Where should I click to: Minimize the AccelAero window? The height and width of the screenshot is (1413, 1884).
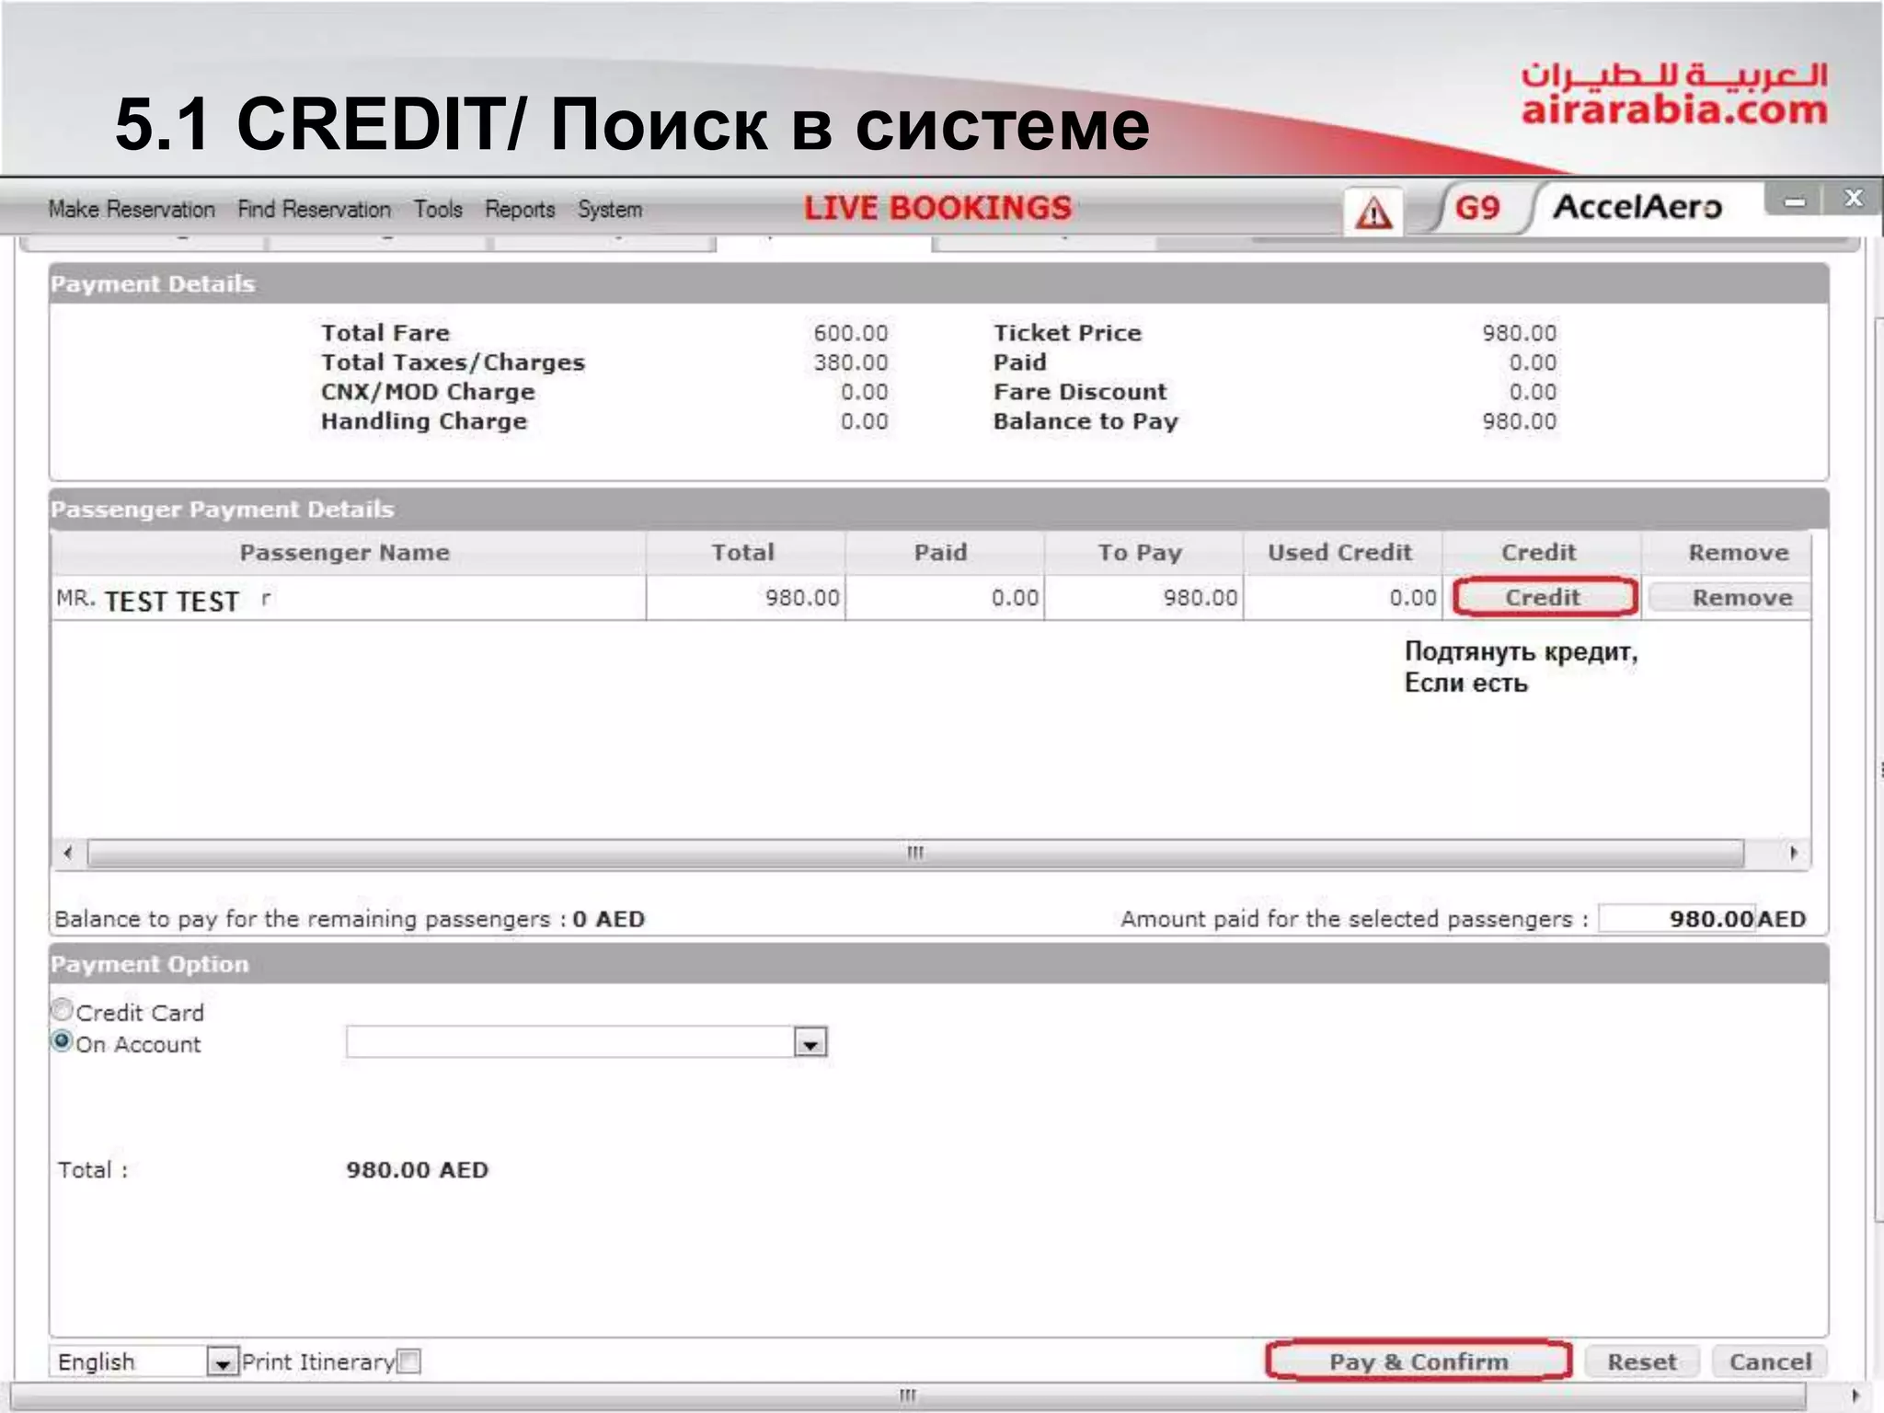point(1794,200)
